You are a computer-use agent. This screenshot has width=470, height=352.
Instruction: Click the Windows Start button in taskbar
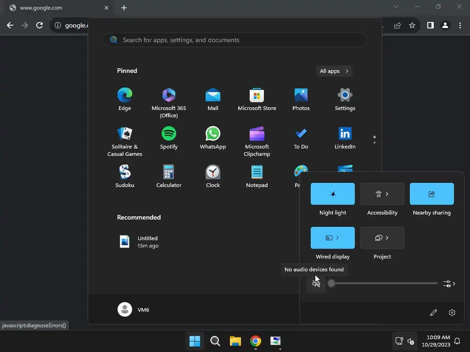[195, 341]
